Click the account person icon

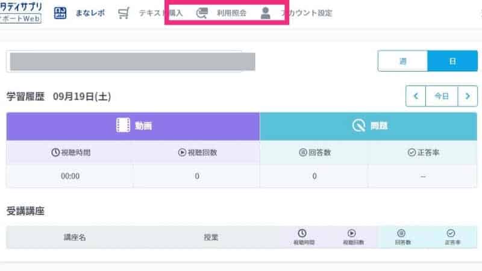[265, 13]
